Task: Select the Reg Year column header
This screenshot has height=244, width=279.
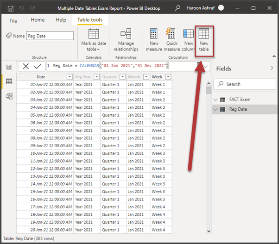Action: pos(83,77)
